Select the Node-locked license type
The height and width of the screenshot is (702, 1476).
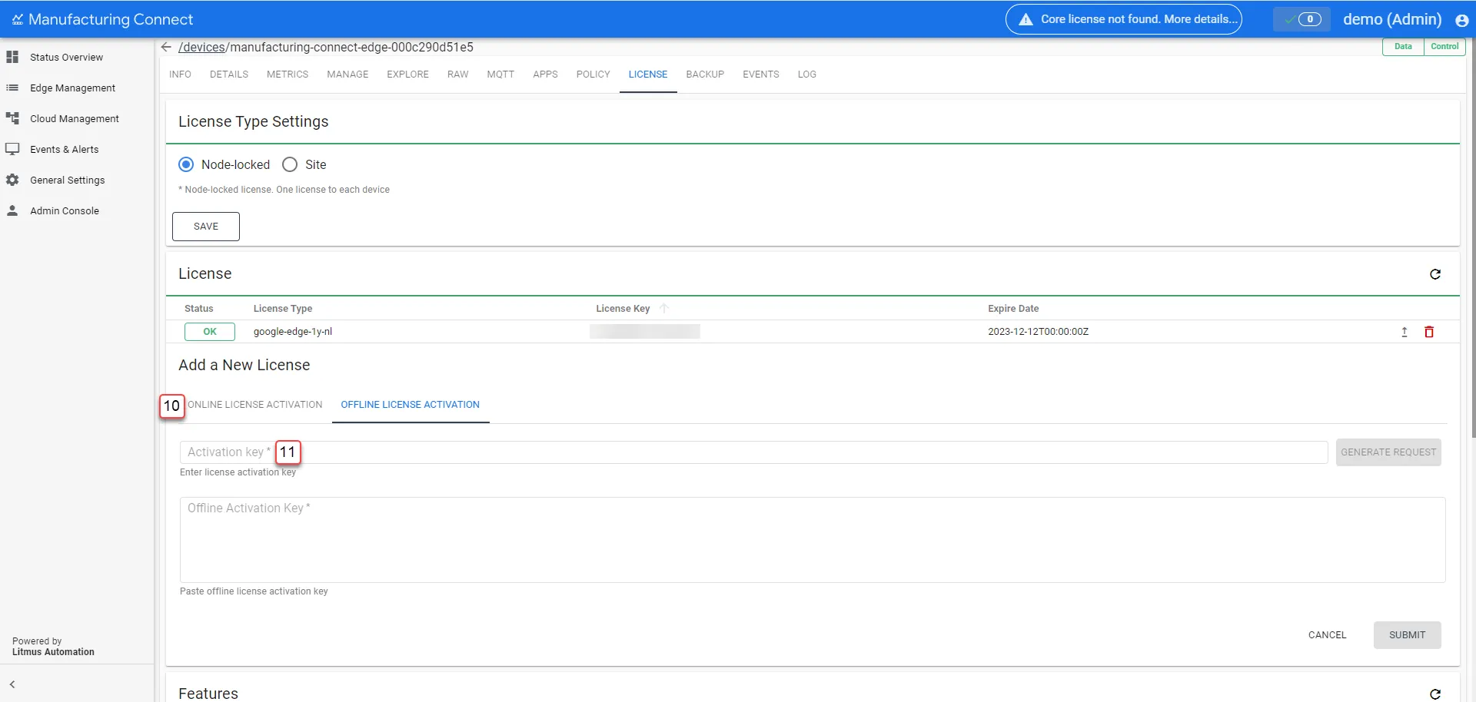pyautogui.click(x=186, y=164)
